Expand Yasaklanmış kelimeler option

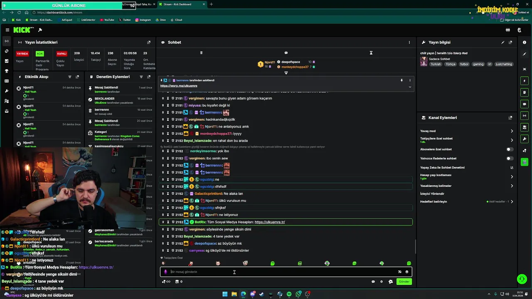512,186
